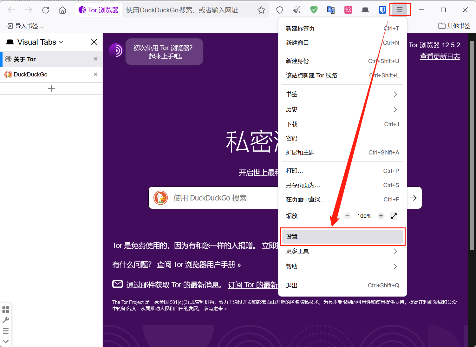Viewport: 476px width, 347px height.
Task: Open the blue translate extension icon
Action: [331, 10]
